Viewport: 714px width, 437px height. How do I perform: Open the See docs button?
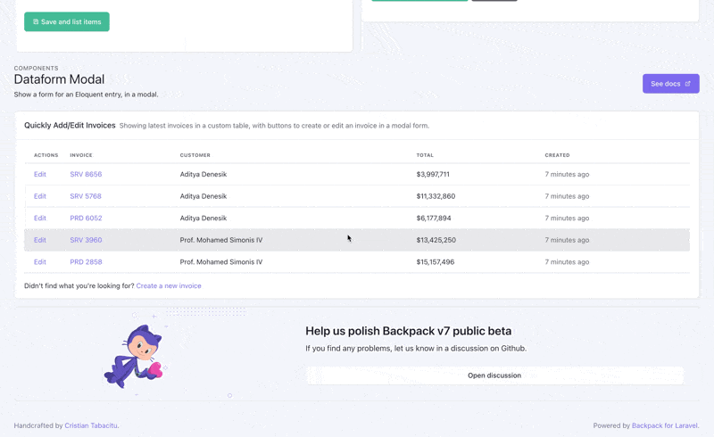point(670,84)
